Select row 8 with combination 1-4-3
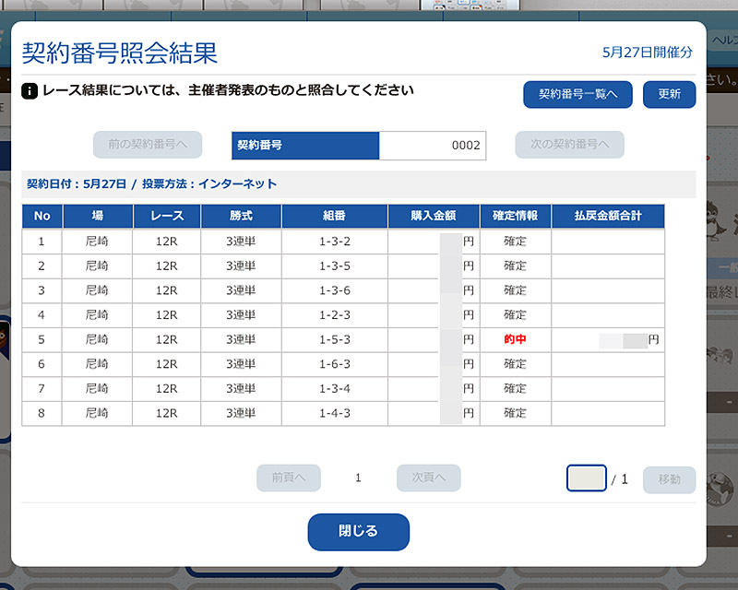Viewport: 738px width, 590px height. (334, 413)
